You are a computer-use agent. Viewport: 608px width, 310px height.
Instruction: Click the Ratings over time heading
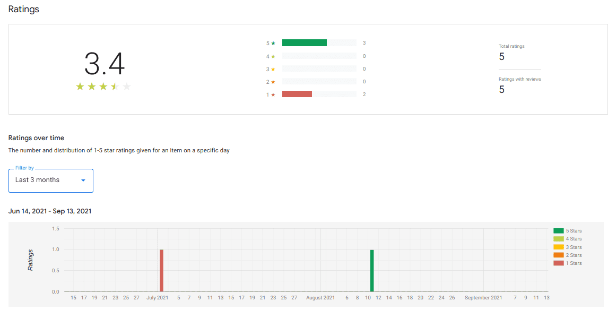36,137
